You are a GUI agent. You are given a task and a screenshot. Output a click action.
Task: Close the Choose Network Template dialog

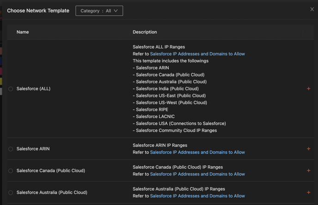(x=312, y=9)
